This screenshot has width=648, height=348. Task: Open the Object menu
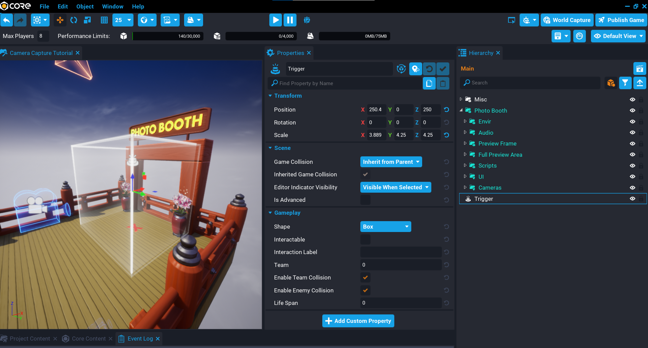tap(85, 6)
